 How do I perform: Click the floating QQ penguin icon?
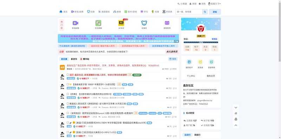tap(236, 119)
